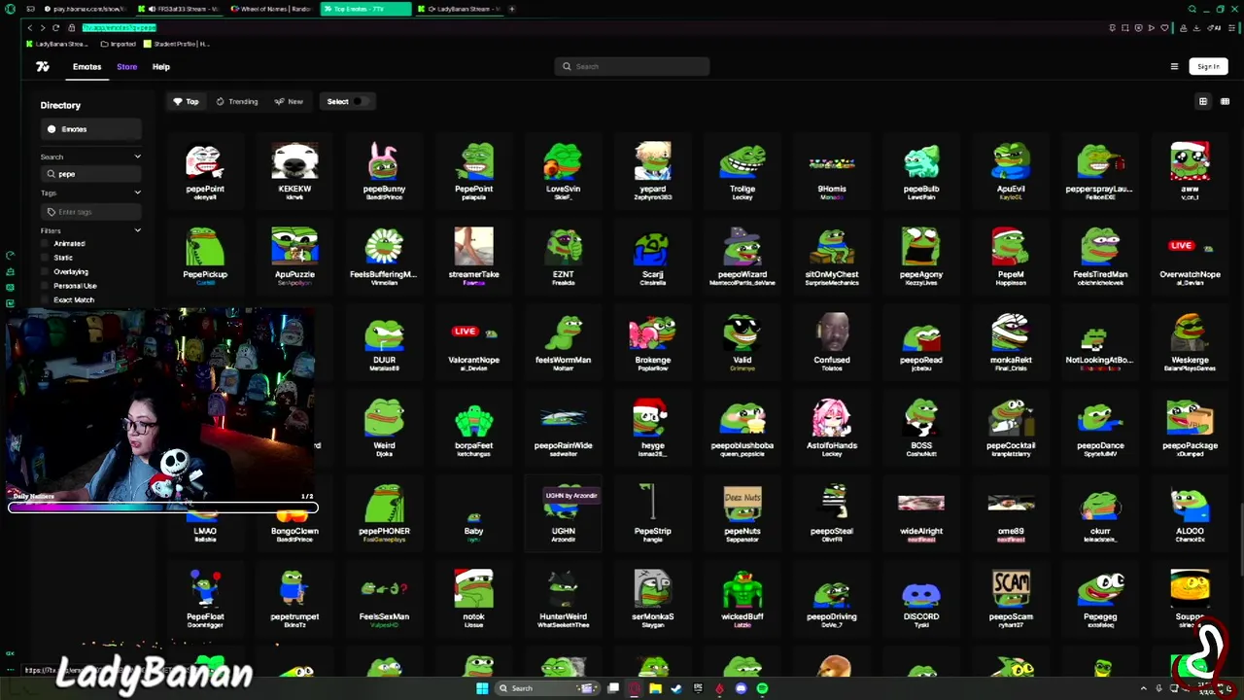This screenshot has height=700, width=1244.
Task: Open File Explorer from the taskbar
Action: point(655,688)
